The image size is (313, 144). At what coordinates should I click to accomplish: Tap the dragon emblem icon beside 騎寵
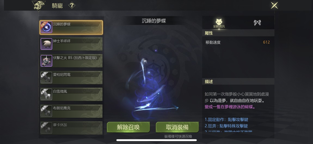[x=39, y=6]
